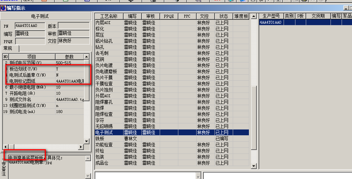352x179 pixels.
Task: Click the 文控 field showing 林良好
Action: click(x=74, y=41)
